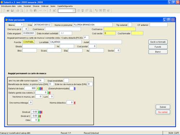Click the Norma didactica field
The image size is (180, 135).
pyautogui.click(x=70, y=103)
